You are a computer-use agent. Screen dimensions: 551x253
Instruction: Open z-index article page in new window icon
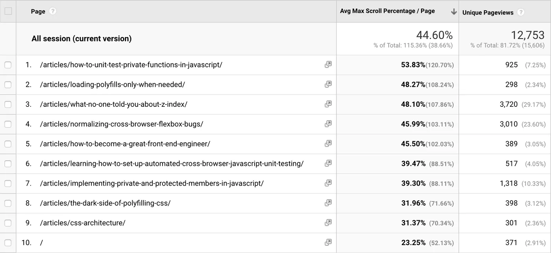coord(328,104)
